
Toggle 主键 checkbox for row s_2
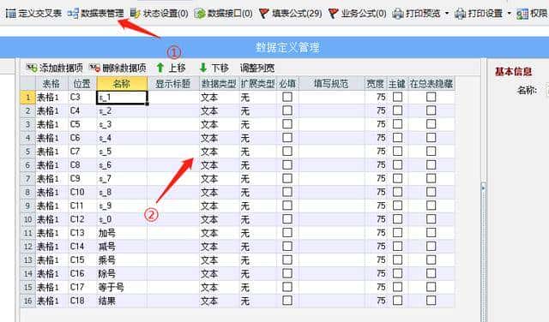[x=397, y=110]
